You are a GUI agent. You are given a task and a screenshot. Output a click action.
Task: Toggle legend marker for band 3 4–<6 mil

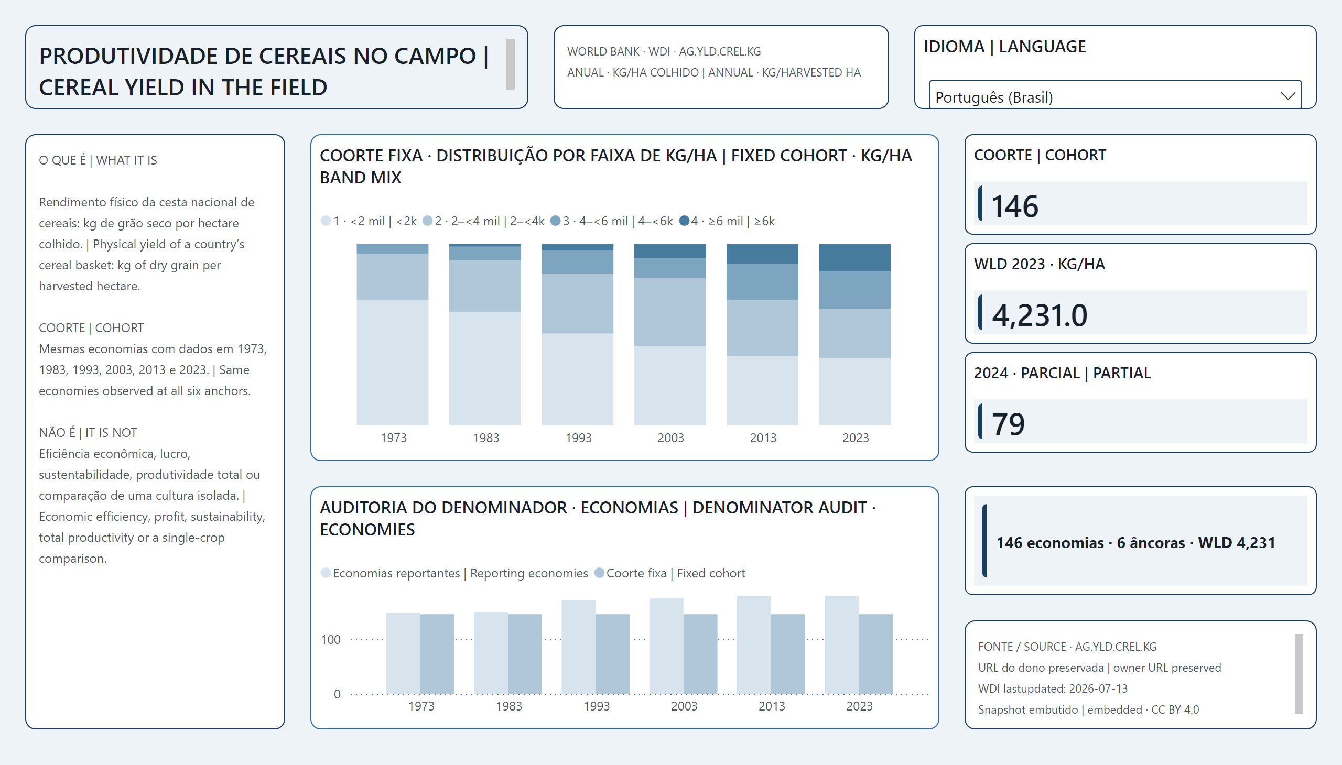tap(555, 221)
